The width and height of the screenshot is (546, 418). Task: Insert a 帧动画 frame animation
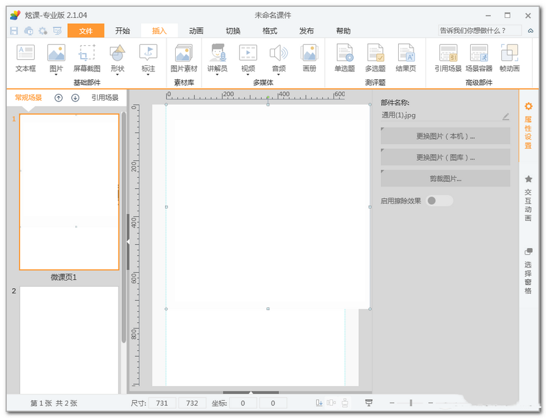click(x=509, y=59)
